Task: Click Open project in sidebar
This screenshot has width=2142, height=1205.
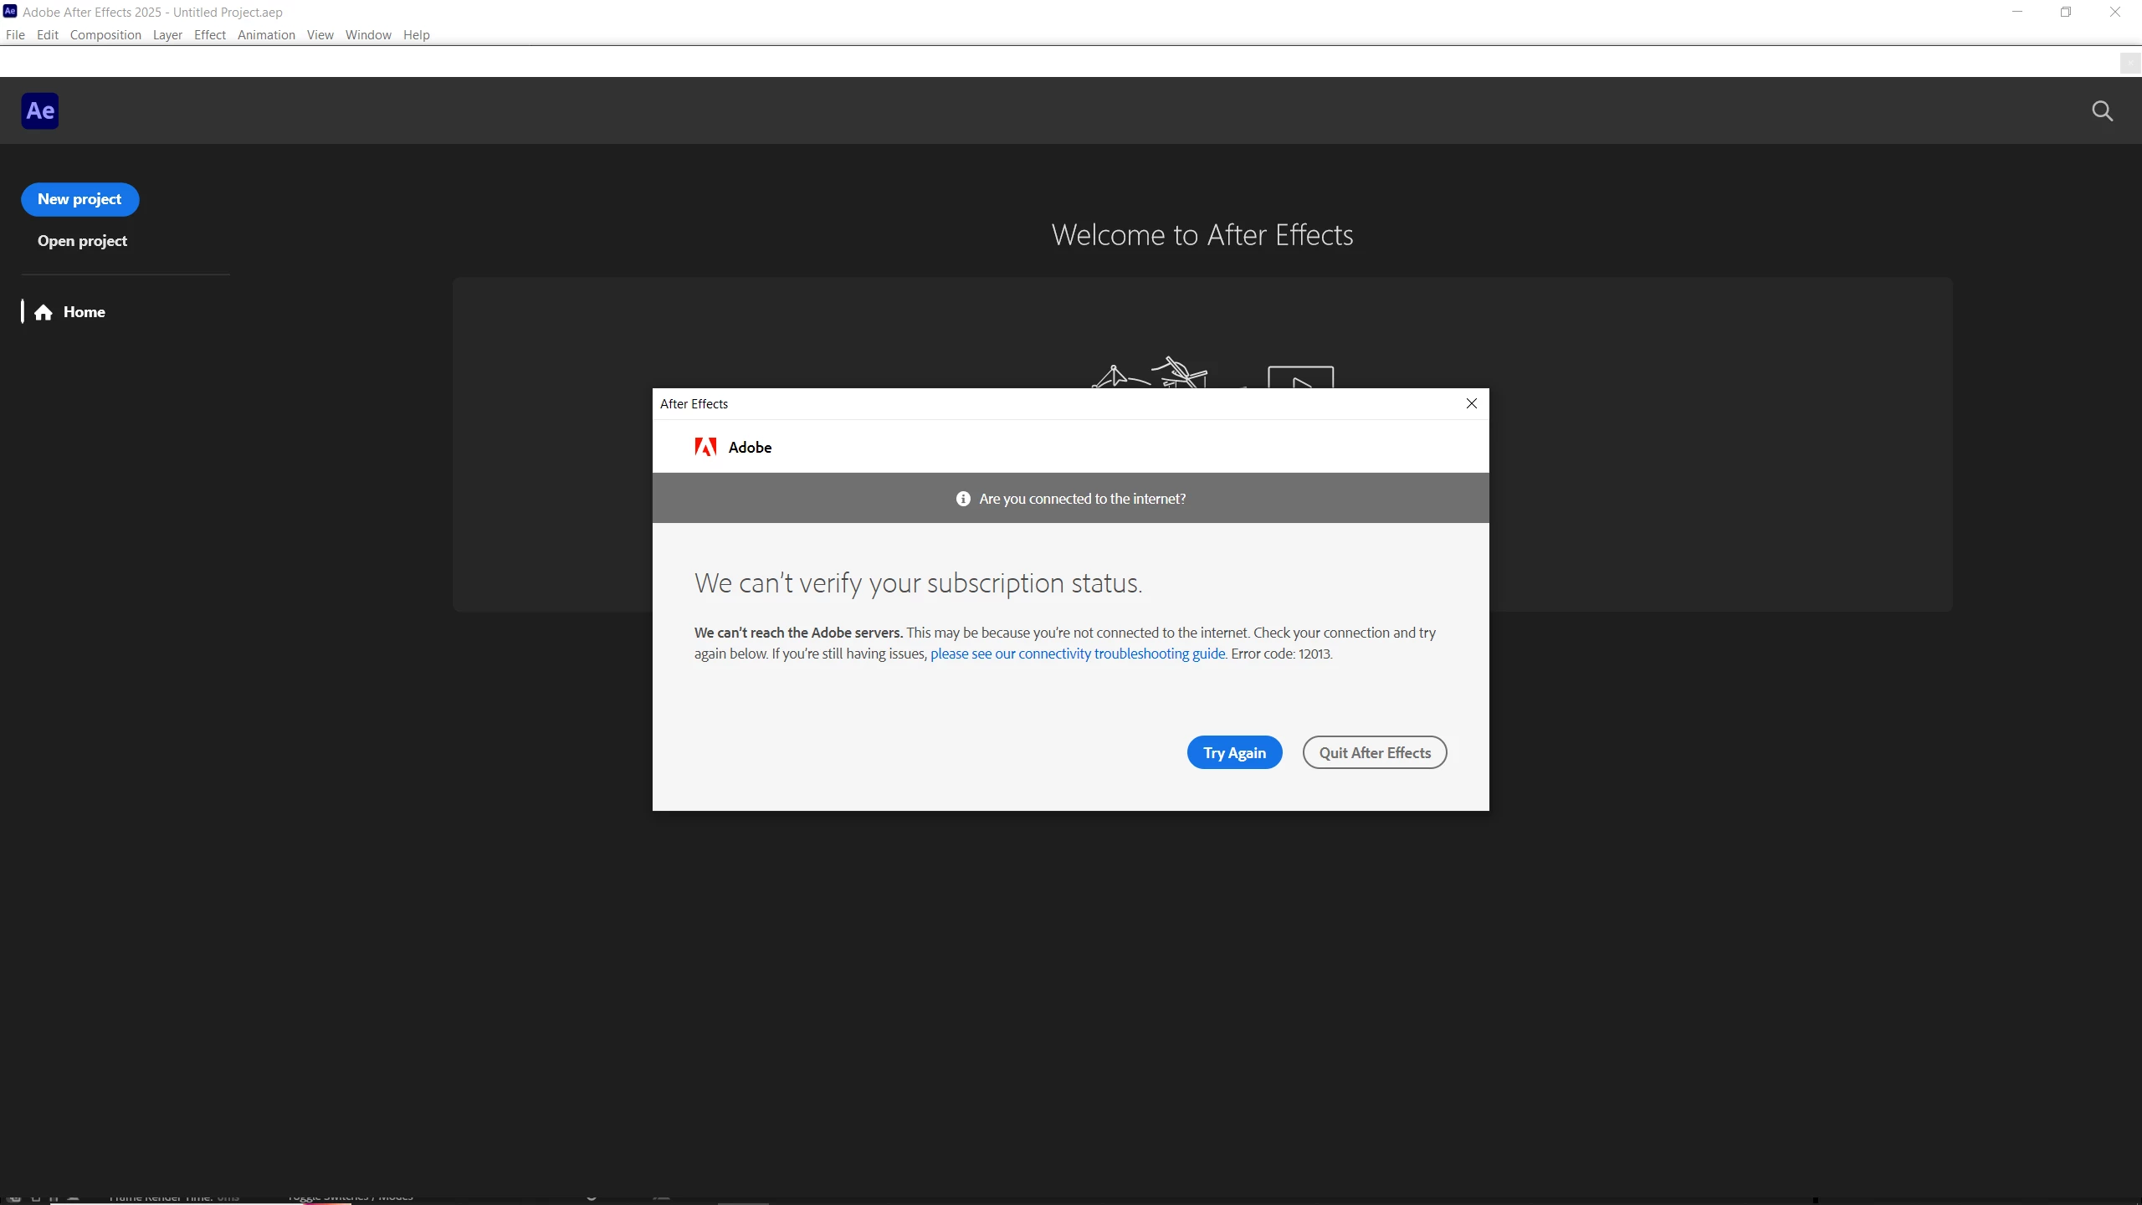Action: click(x=82, y=241)
